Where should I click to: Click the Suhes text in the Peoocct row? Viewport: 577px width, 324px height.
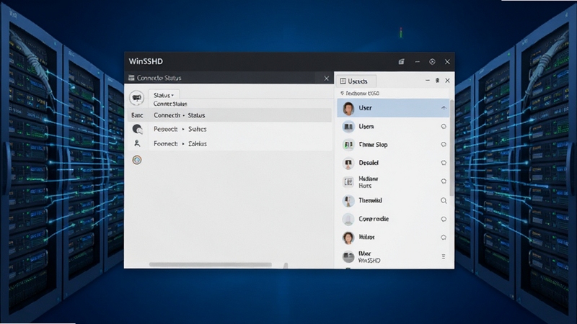(x=197, y=130)
